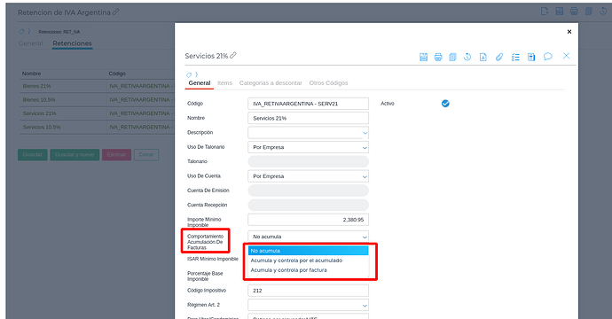Click the Nombre column header

pyautogui.click(x=31, y=74)
